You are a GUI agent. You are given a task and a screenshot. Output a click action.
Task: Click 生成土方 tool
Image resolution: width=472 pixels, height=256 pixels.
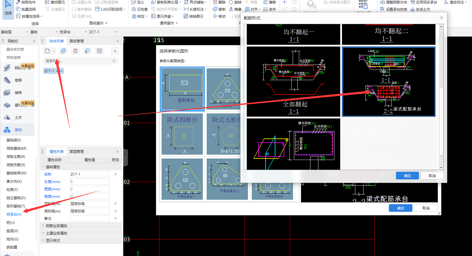(x=420, y=9)
